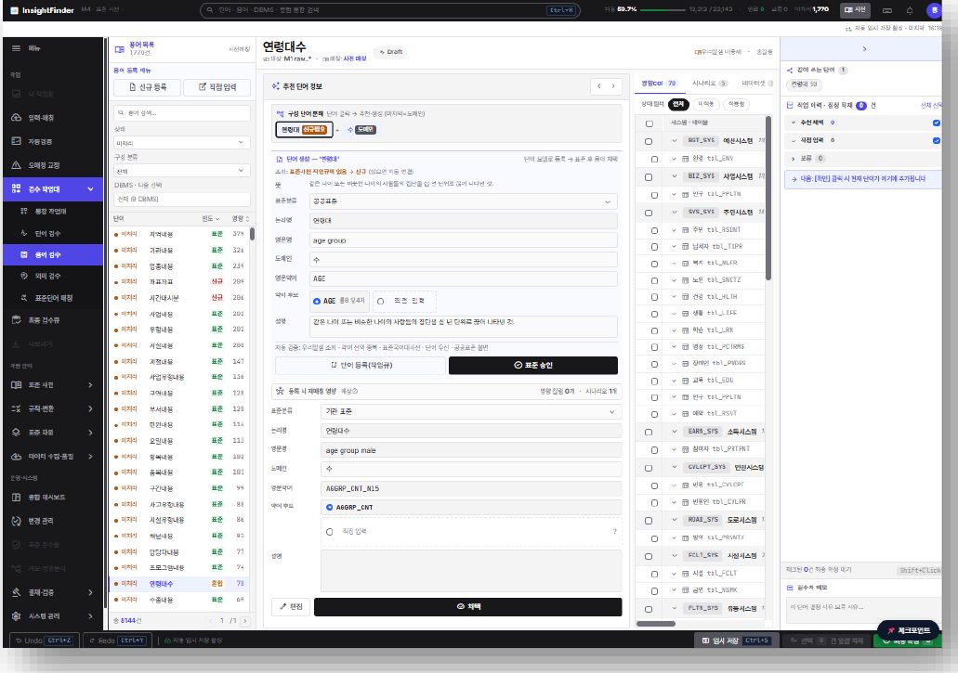Check the tbl_TIPR row checkbox
The width and height of the screenshot is (958, 673).
pos(654,247)
